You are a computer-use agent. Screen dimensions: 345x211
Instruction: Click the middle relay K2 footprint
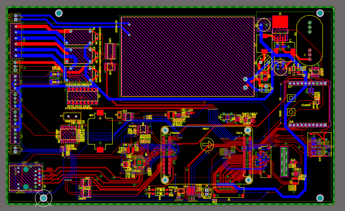pyautogui.click(x=78, y=55)
